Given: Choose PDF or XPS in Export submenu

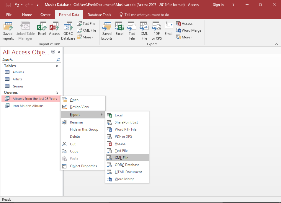Looking at the screenshot, I should tap(127, 137).
